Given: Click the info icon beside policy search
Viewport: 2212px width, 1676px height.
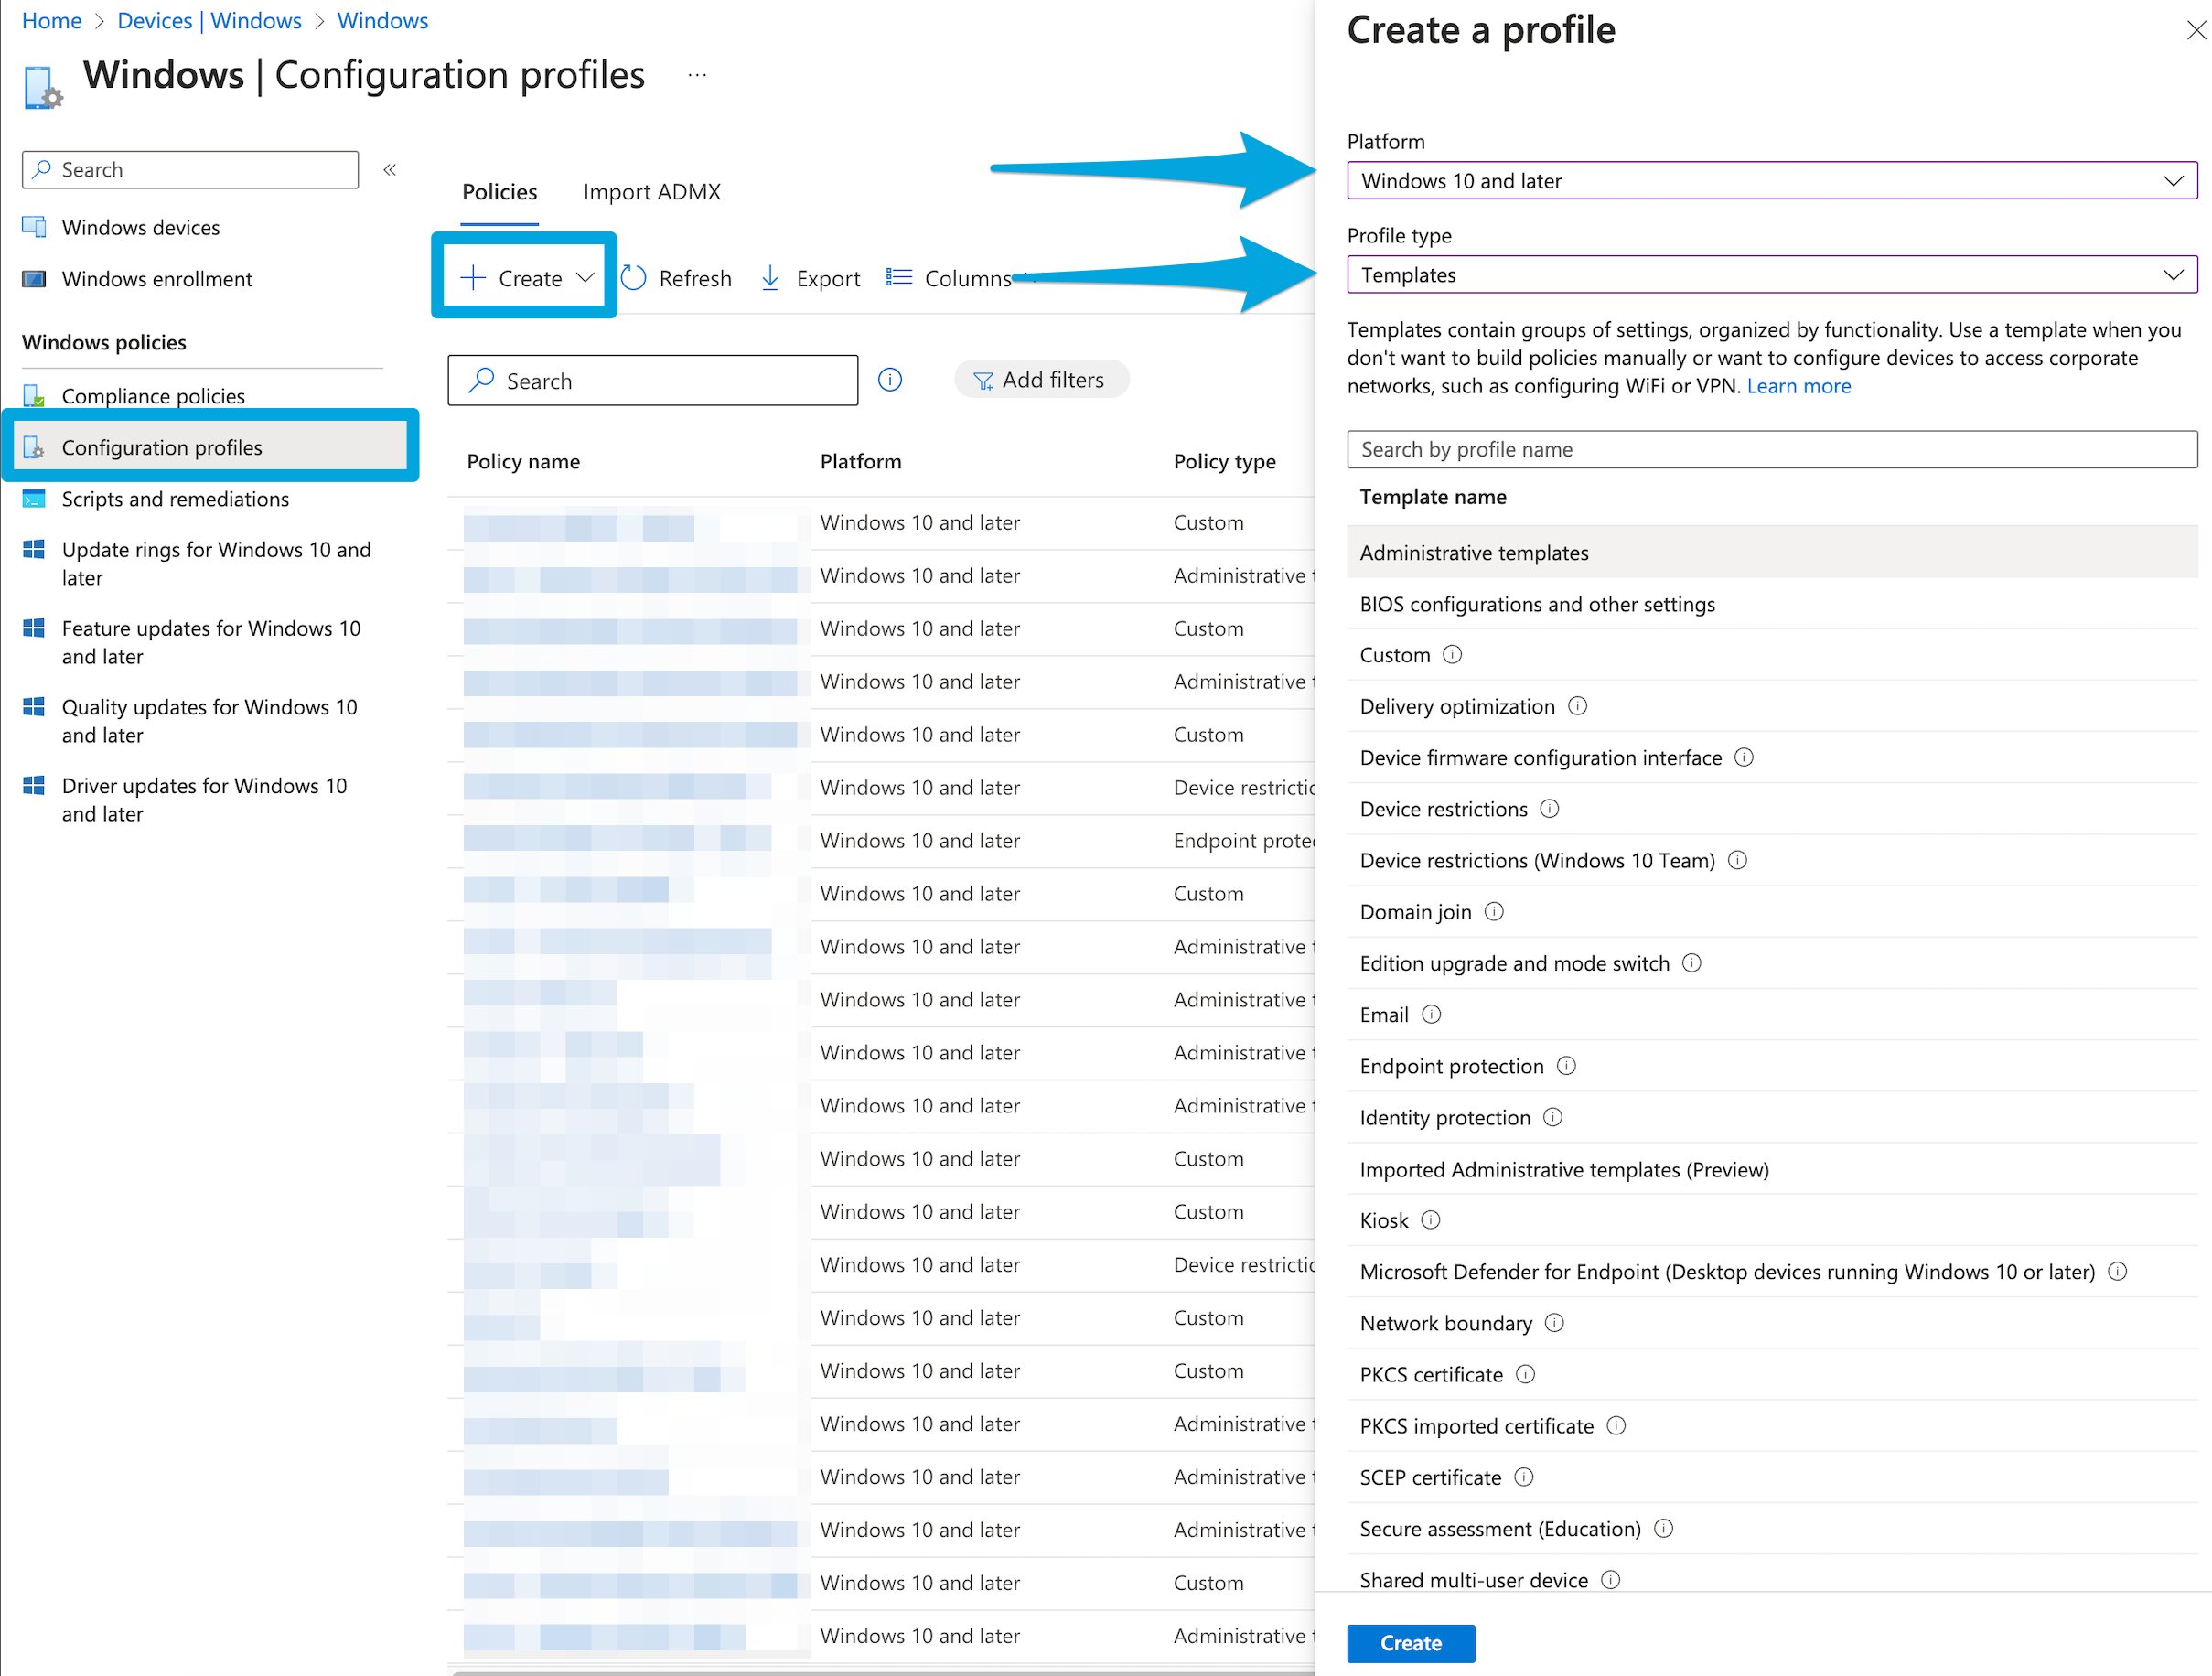Looking at the screenshot, I should 890,380.
